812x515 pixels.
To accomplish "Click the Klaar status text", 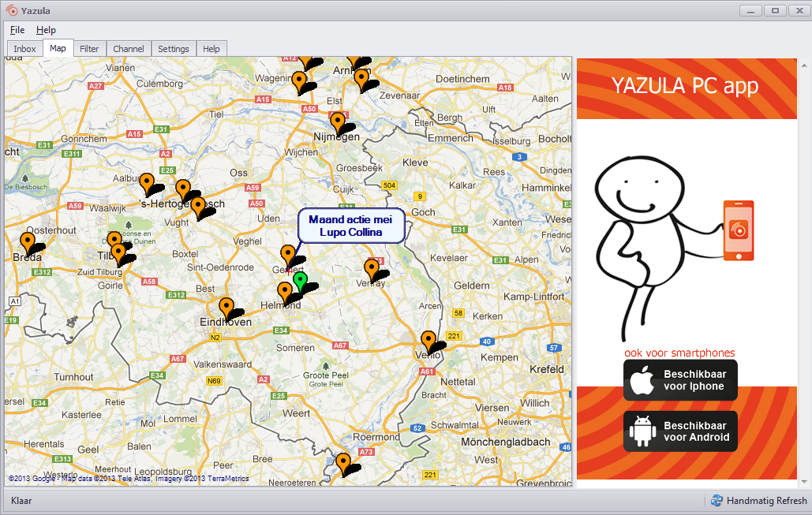I will click(21, 501).
